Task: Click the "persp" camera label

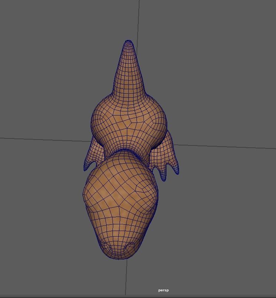Action: coord(164,290)
